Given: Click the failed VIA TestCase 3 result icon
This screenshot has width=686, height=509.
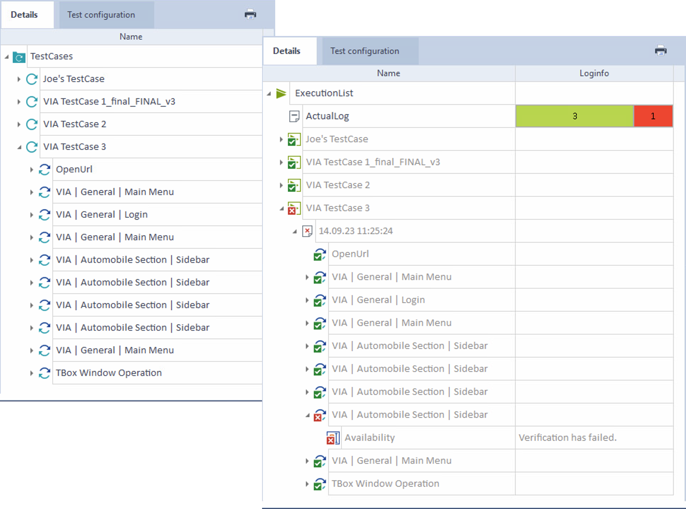Looking at the screenshot, I should coord(294,208).
